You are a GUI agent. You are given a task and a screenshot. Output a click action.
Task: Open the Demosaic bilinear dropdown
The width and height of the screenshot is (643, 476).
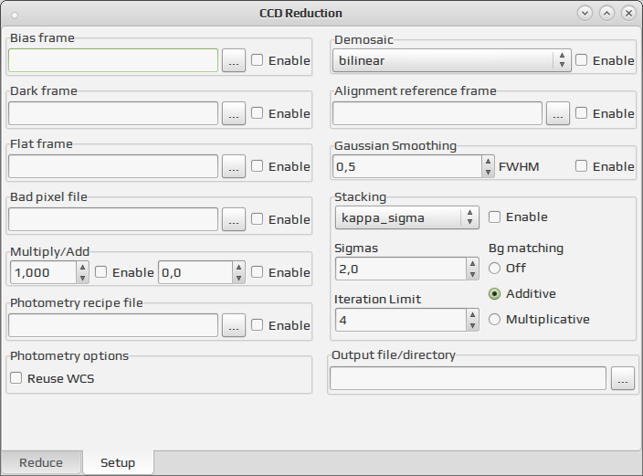[451, 60]
